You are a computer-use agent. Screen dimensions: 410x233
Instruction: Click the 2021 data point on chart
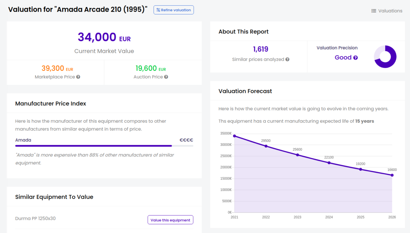[x=235, y=136]
